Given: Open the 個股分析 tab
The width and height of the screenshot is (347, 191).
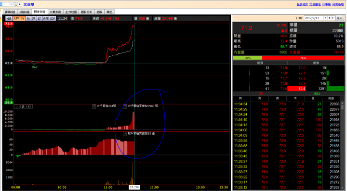Looking at the screenshot, I should (x=87, y=12).
